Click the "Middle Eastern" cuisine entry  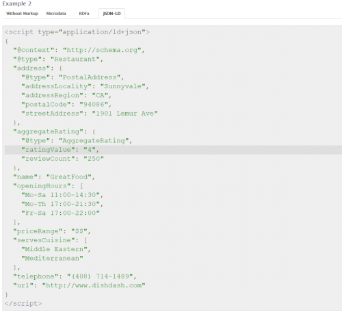coord(56,249)
